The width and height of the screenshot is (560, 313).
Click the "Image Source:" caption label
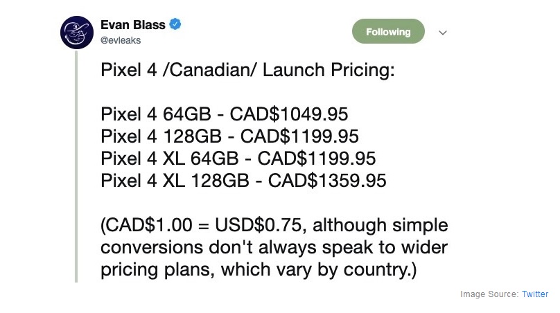(489, 294)
